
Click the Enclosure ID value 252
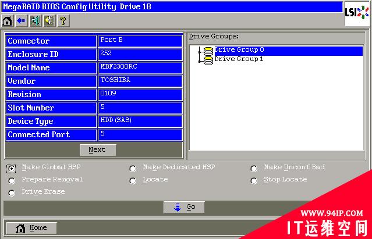pos(140,54)
